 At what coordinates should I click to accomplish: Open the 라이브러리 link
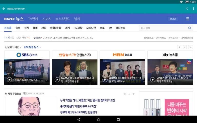pos(173,38)
